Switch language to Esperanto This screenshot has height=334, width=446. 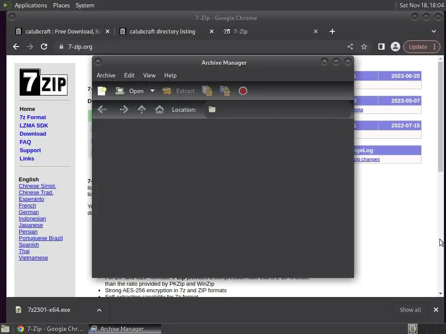31,199
